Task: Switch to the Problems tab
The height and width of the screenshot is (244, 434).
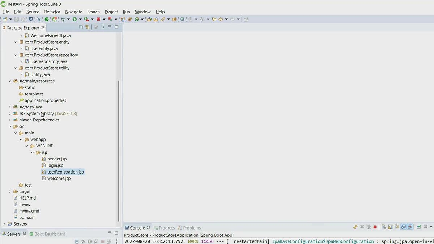Action: click(x=189, y=228)
